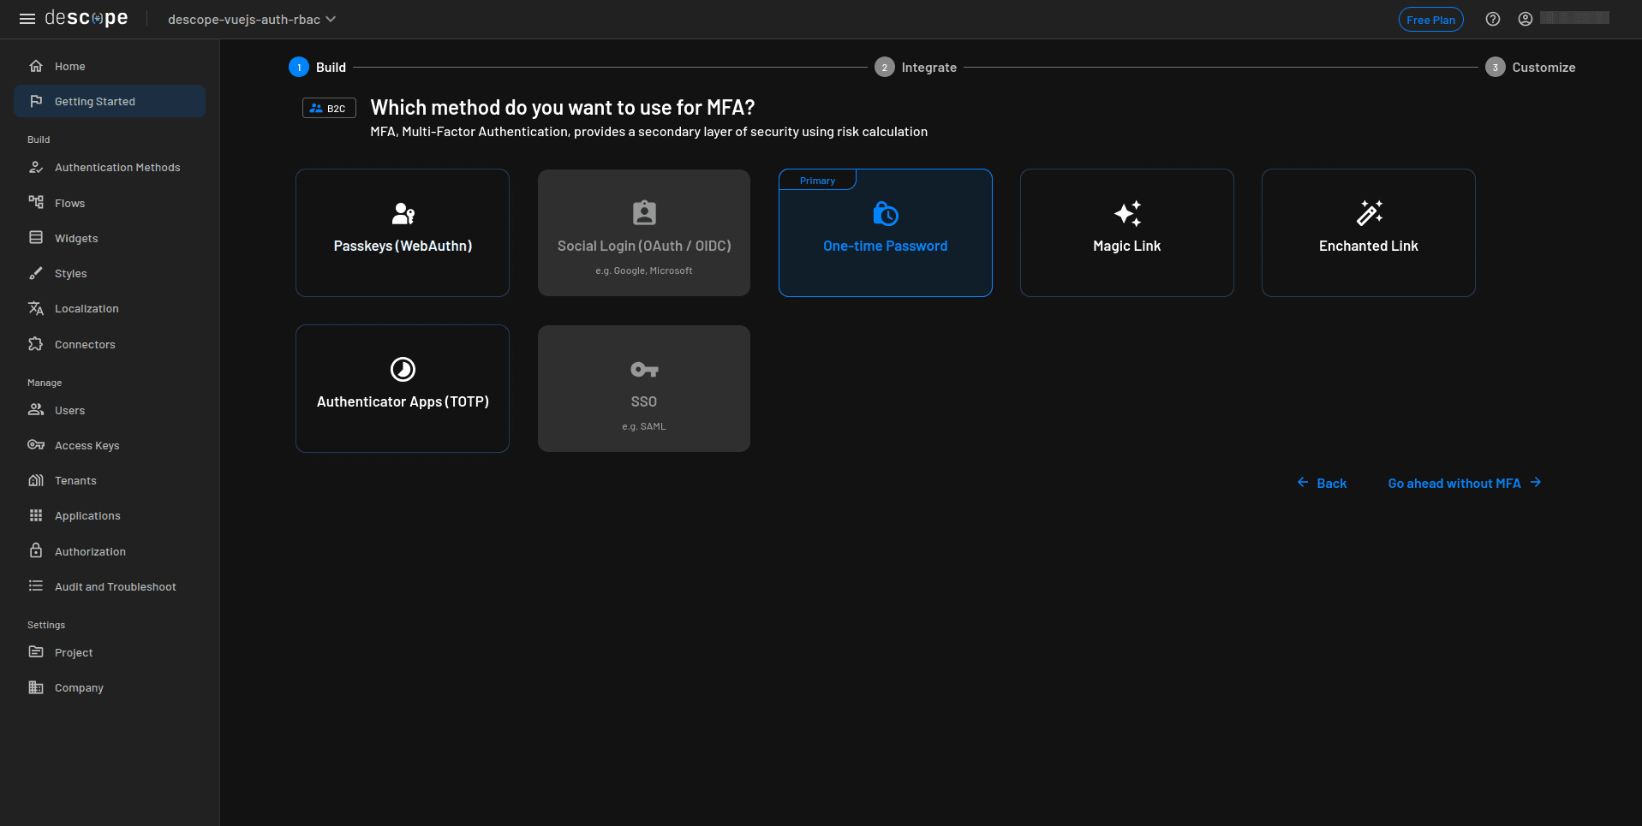The height and width of the screenshot is (826, 1642).
Task: Click the Enchanted Link wand icon
Action: pyautogui.click(x=1369, y=213)
